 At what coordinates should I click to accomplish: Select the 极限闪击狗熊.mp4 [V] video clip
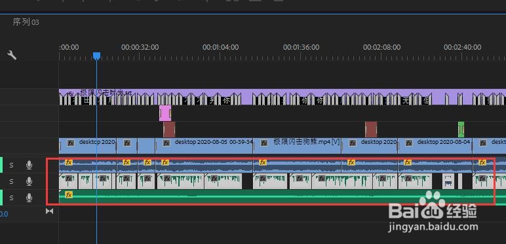click(298, 146)
